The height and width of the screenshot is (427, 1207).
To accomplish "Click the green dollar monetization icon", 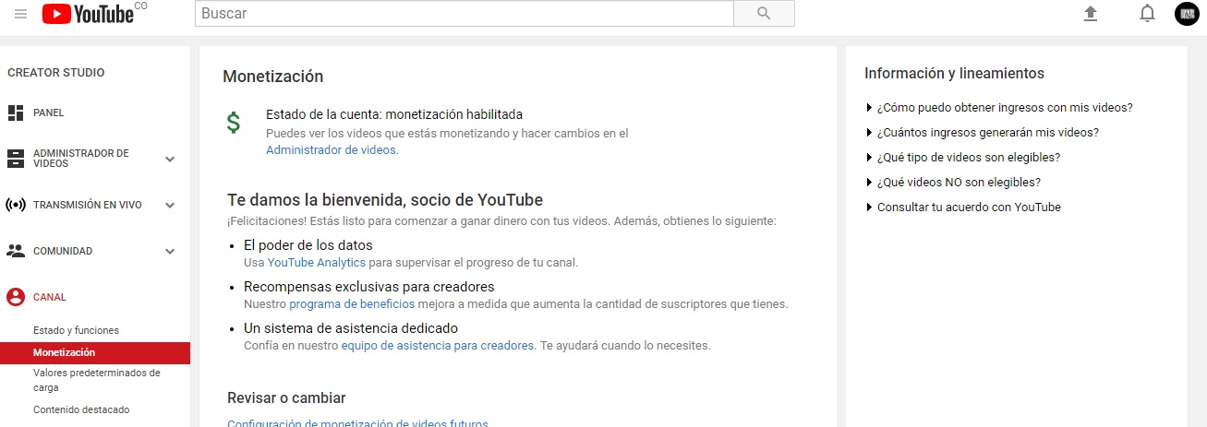I will pos(234,123).
